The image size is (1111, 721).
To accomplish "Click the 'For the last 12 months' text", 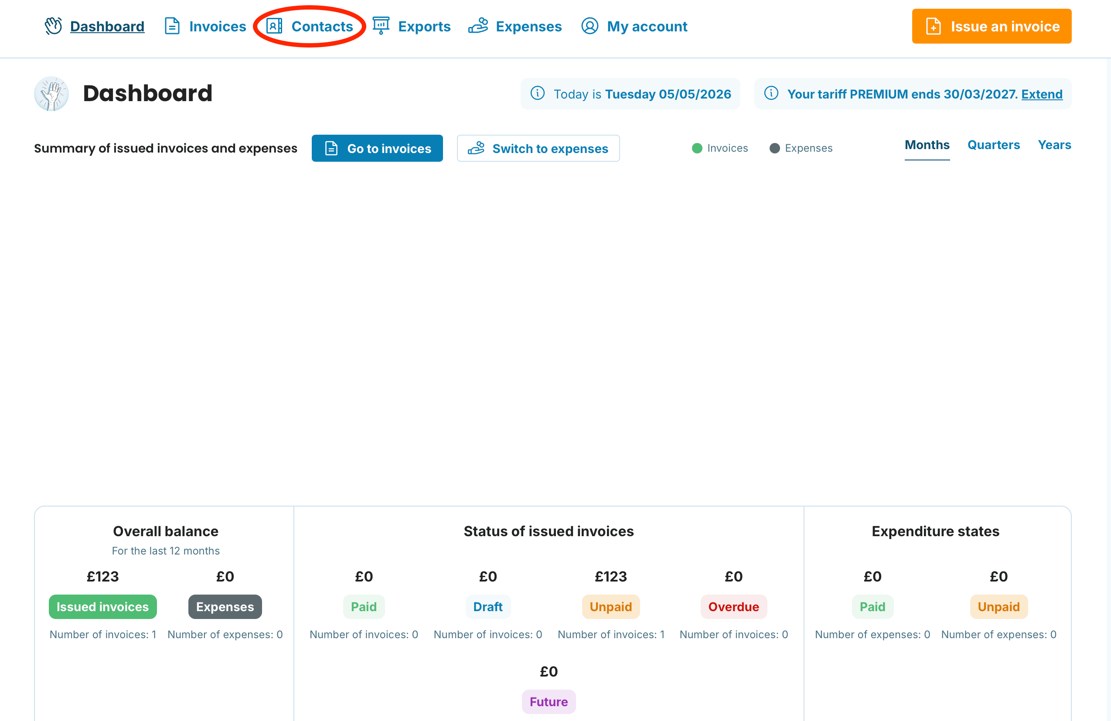I will (166, 551).
